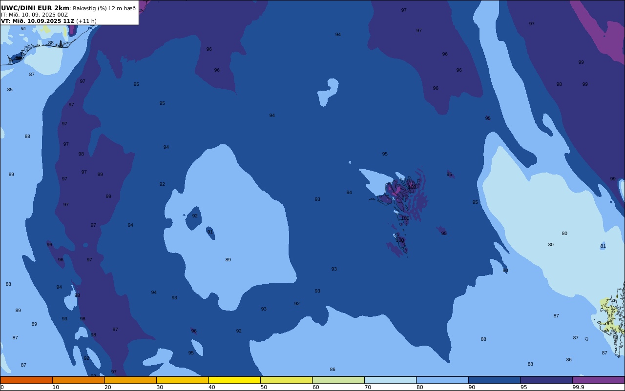Select the dark indigo 95–99.9 legend swatch
This screenshot has height=391, width=625.
546,380
